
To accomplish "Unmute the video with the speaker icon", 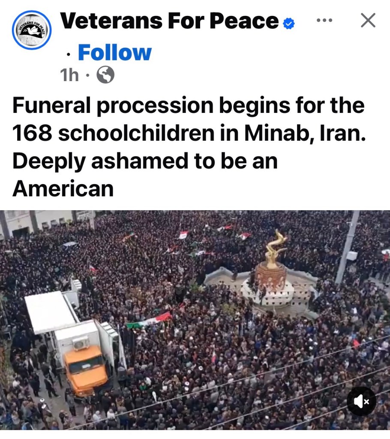I will click(x=361, y=401).
